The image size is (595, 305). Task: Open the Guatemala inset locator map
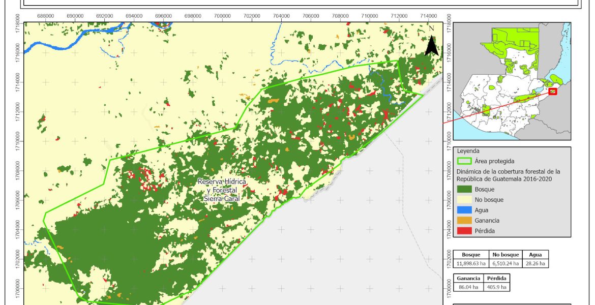(x=512, y=81)
